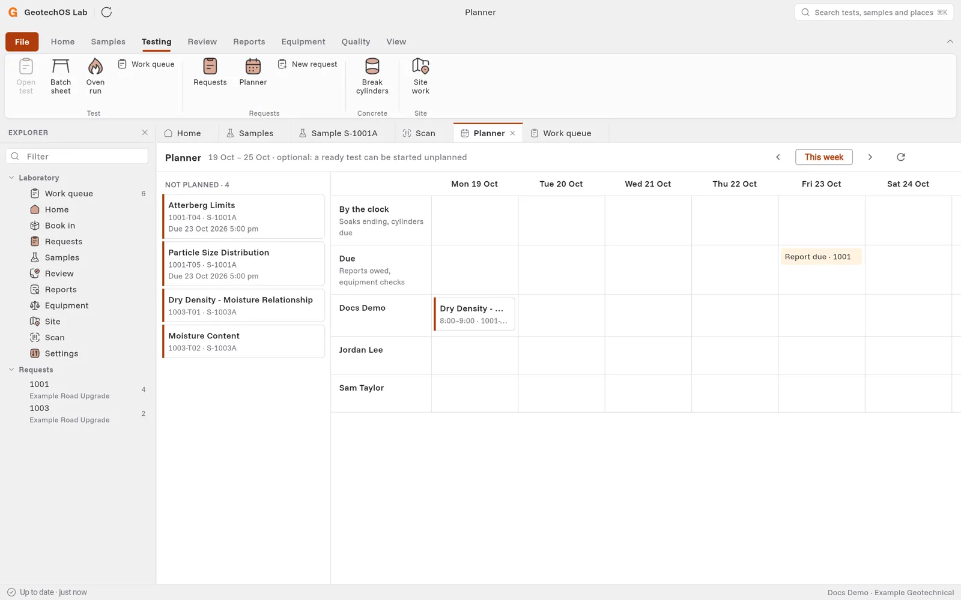Click the This week button
The height and width of the screenshot is (600, 961).
pos(823,157)
